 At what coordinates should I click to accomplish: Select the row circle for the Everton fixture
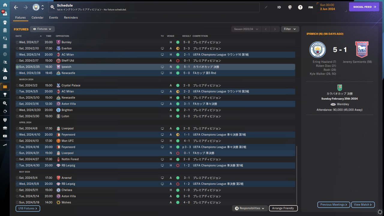point(17,48)
